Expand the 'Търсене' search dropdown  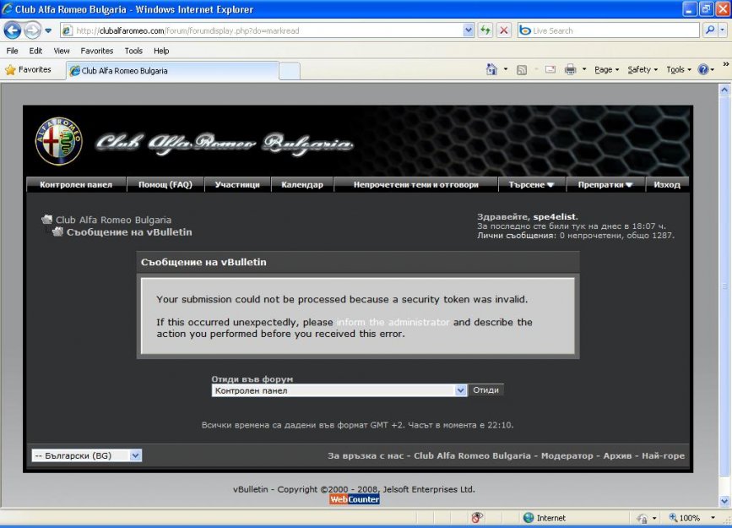531,184
